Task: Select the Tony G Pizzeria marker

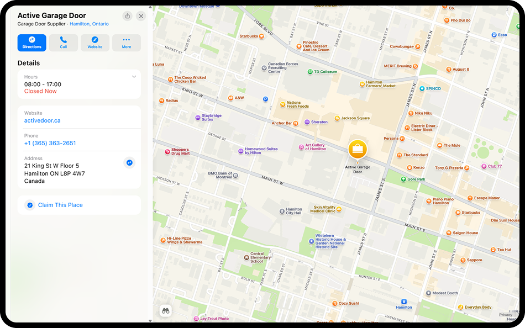Action: pyautogui.click(x=467, y=168)
